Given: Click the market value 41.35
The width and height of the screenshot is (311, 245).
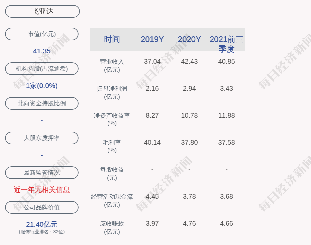Looking at the screenshot, I should (x=42, y=51).
